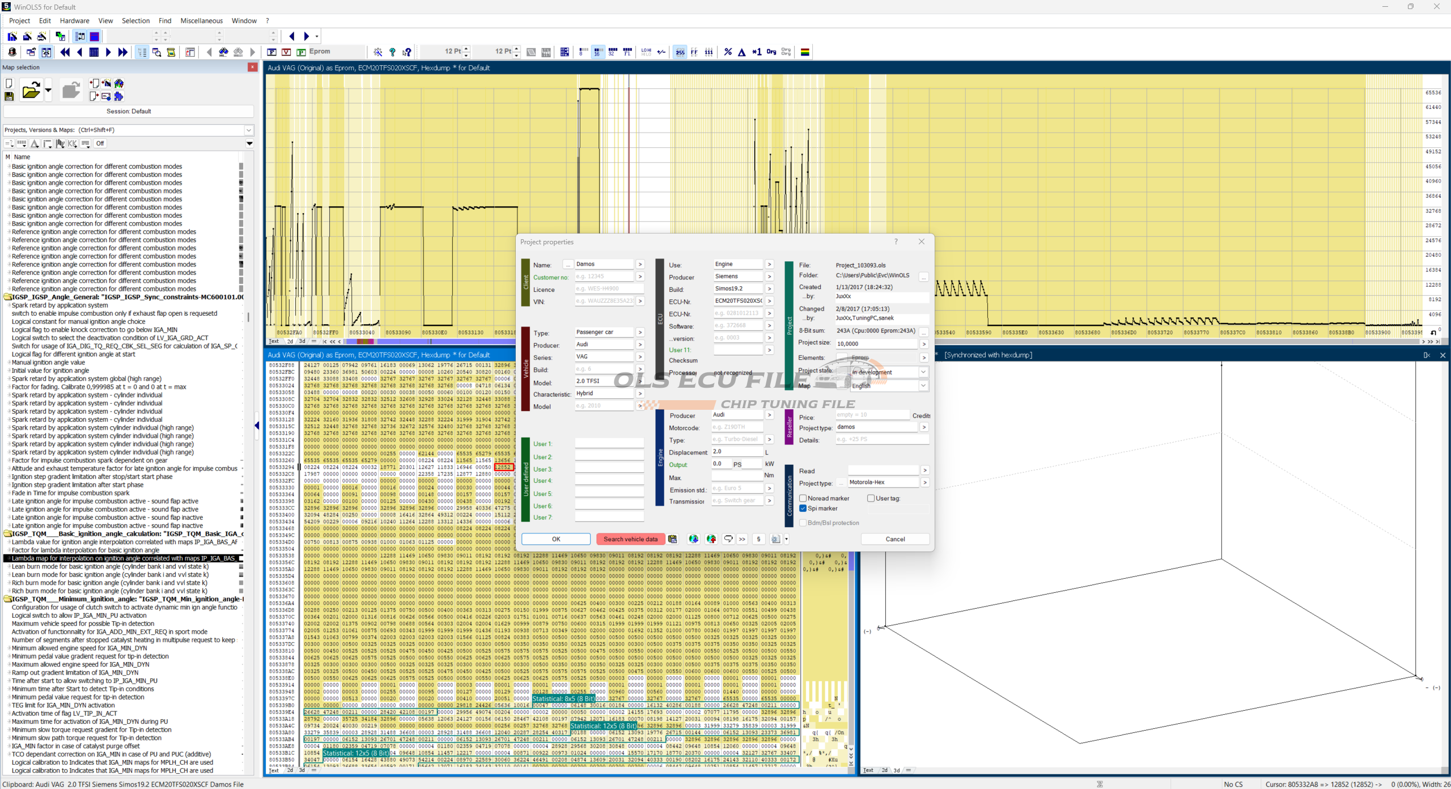Click the LoHi byte order icon
This screenshot has width=1451, height=789.
[646, 52]
